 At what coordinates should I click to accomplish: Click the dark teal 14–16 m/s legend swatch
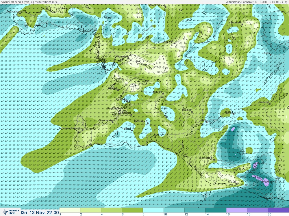tap(216, 210)
